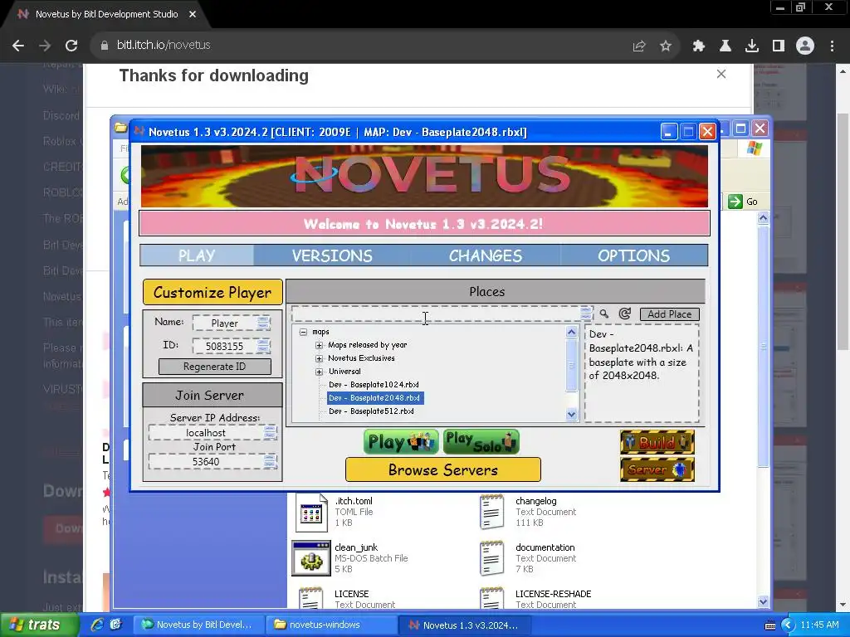This screenshot has height=637, width=850.
Task: Open the Chrome profile avatar
Action: pos(805,46)
